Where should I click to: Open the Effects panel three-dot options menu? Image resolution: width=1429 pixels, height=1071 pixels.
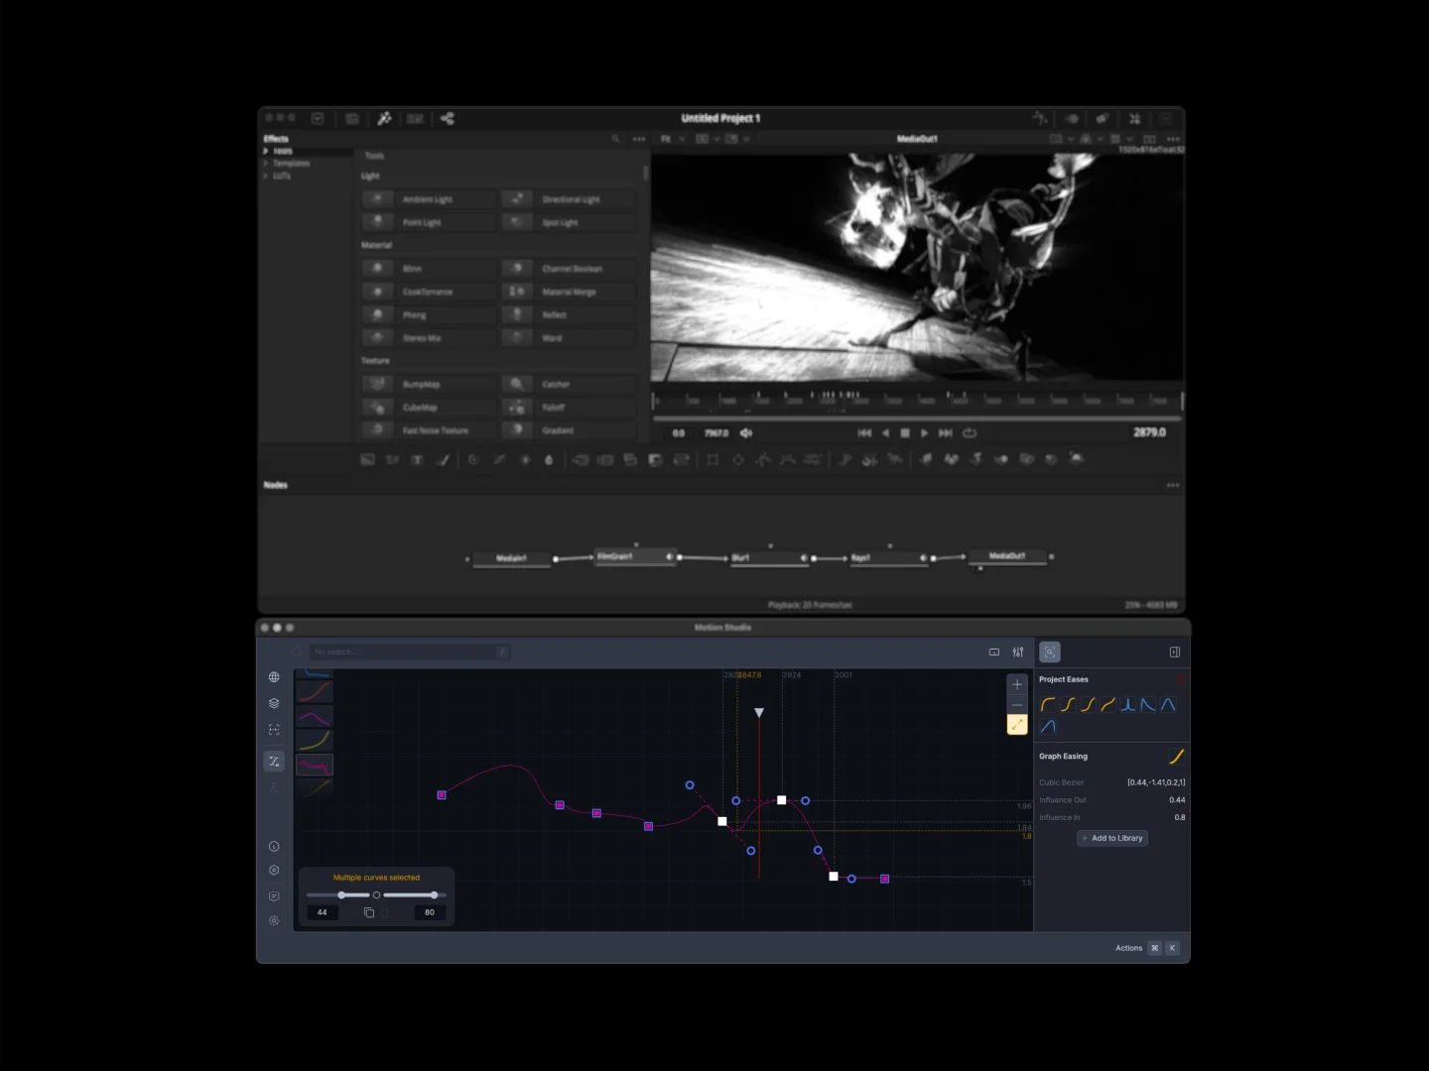pyautogui.click(x=639, y=139)
